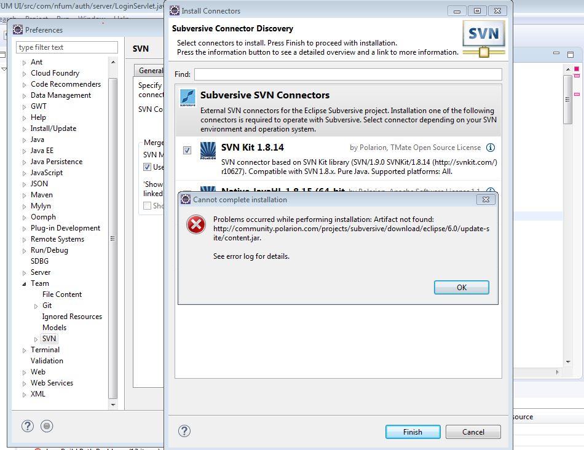Focus the type filter text field
Image resolution: width=584 pixels, height=450 pixels.
tap(67, 47)
